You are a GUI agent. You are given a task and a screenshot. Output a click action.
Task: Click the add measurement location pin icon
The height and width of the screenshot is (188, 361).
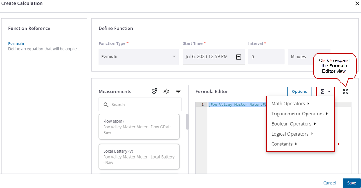click(x=154, y=92)
